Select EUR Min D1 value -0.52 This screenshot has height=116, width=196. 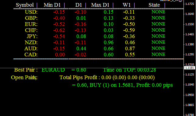59,24
